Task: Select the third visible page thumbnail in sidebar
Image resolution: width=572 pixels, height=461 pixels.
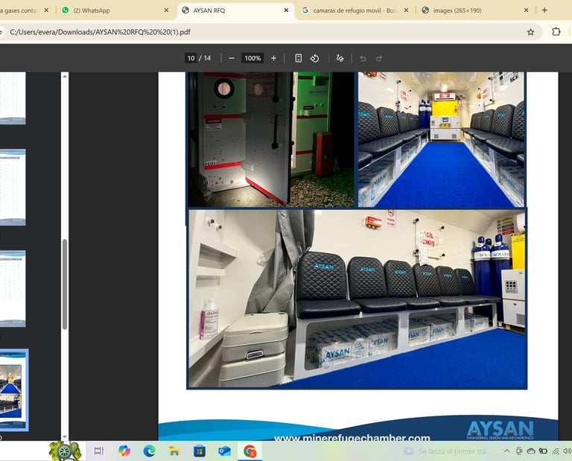Action: [13, 288]
